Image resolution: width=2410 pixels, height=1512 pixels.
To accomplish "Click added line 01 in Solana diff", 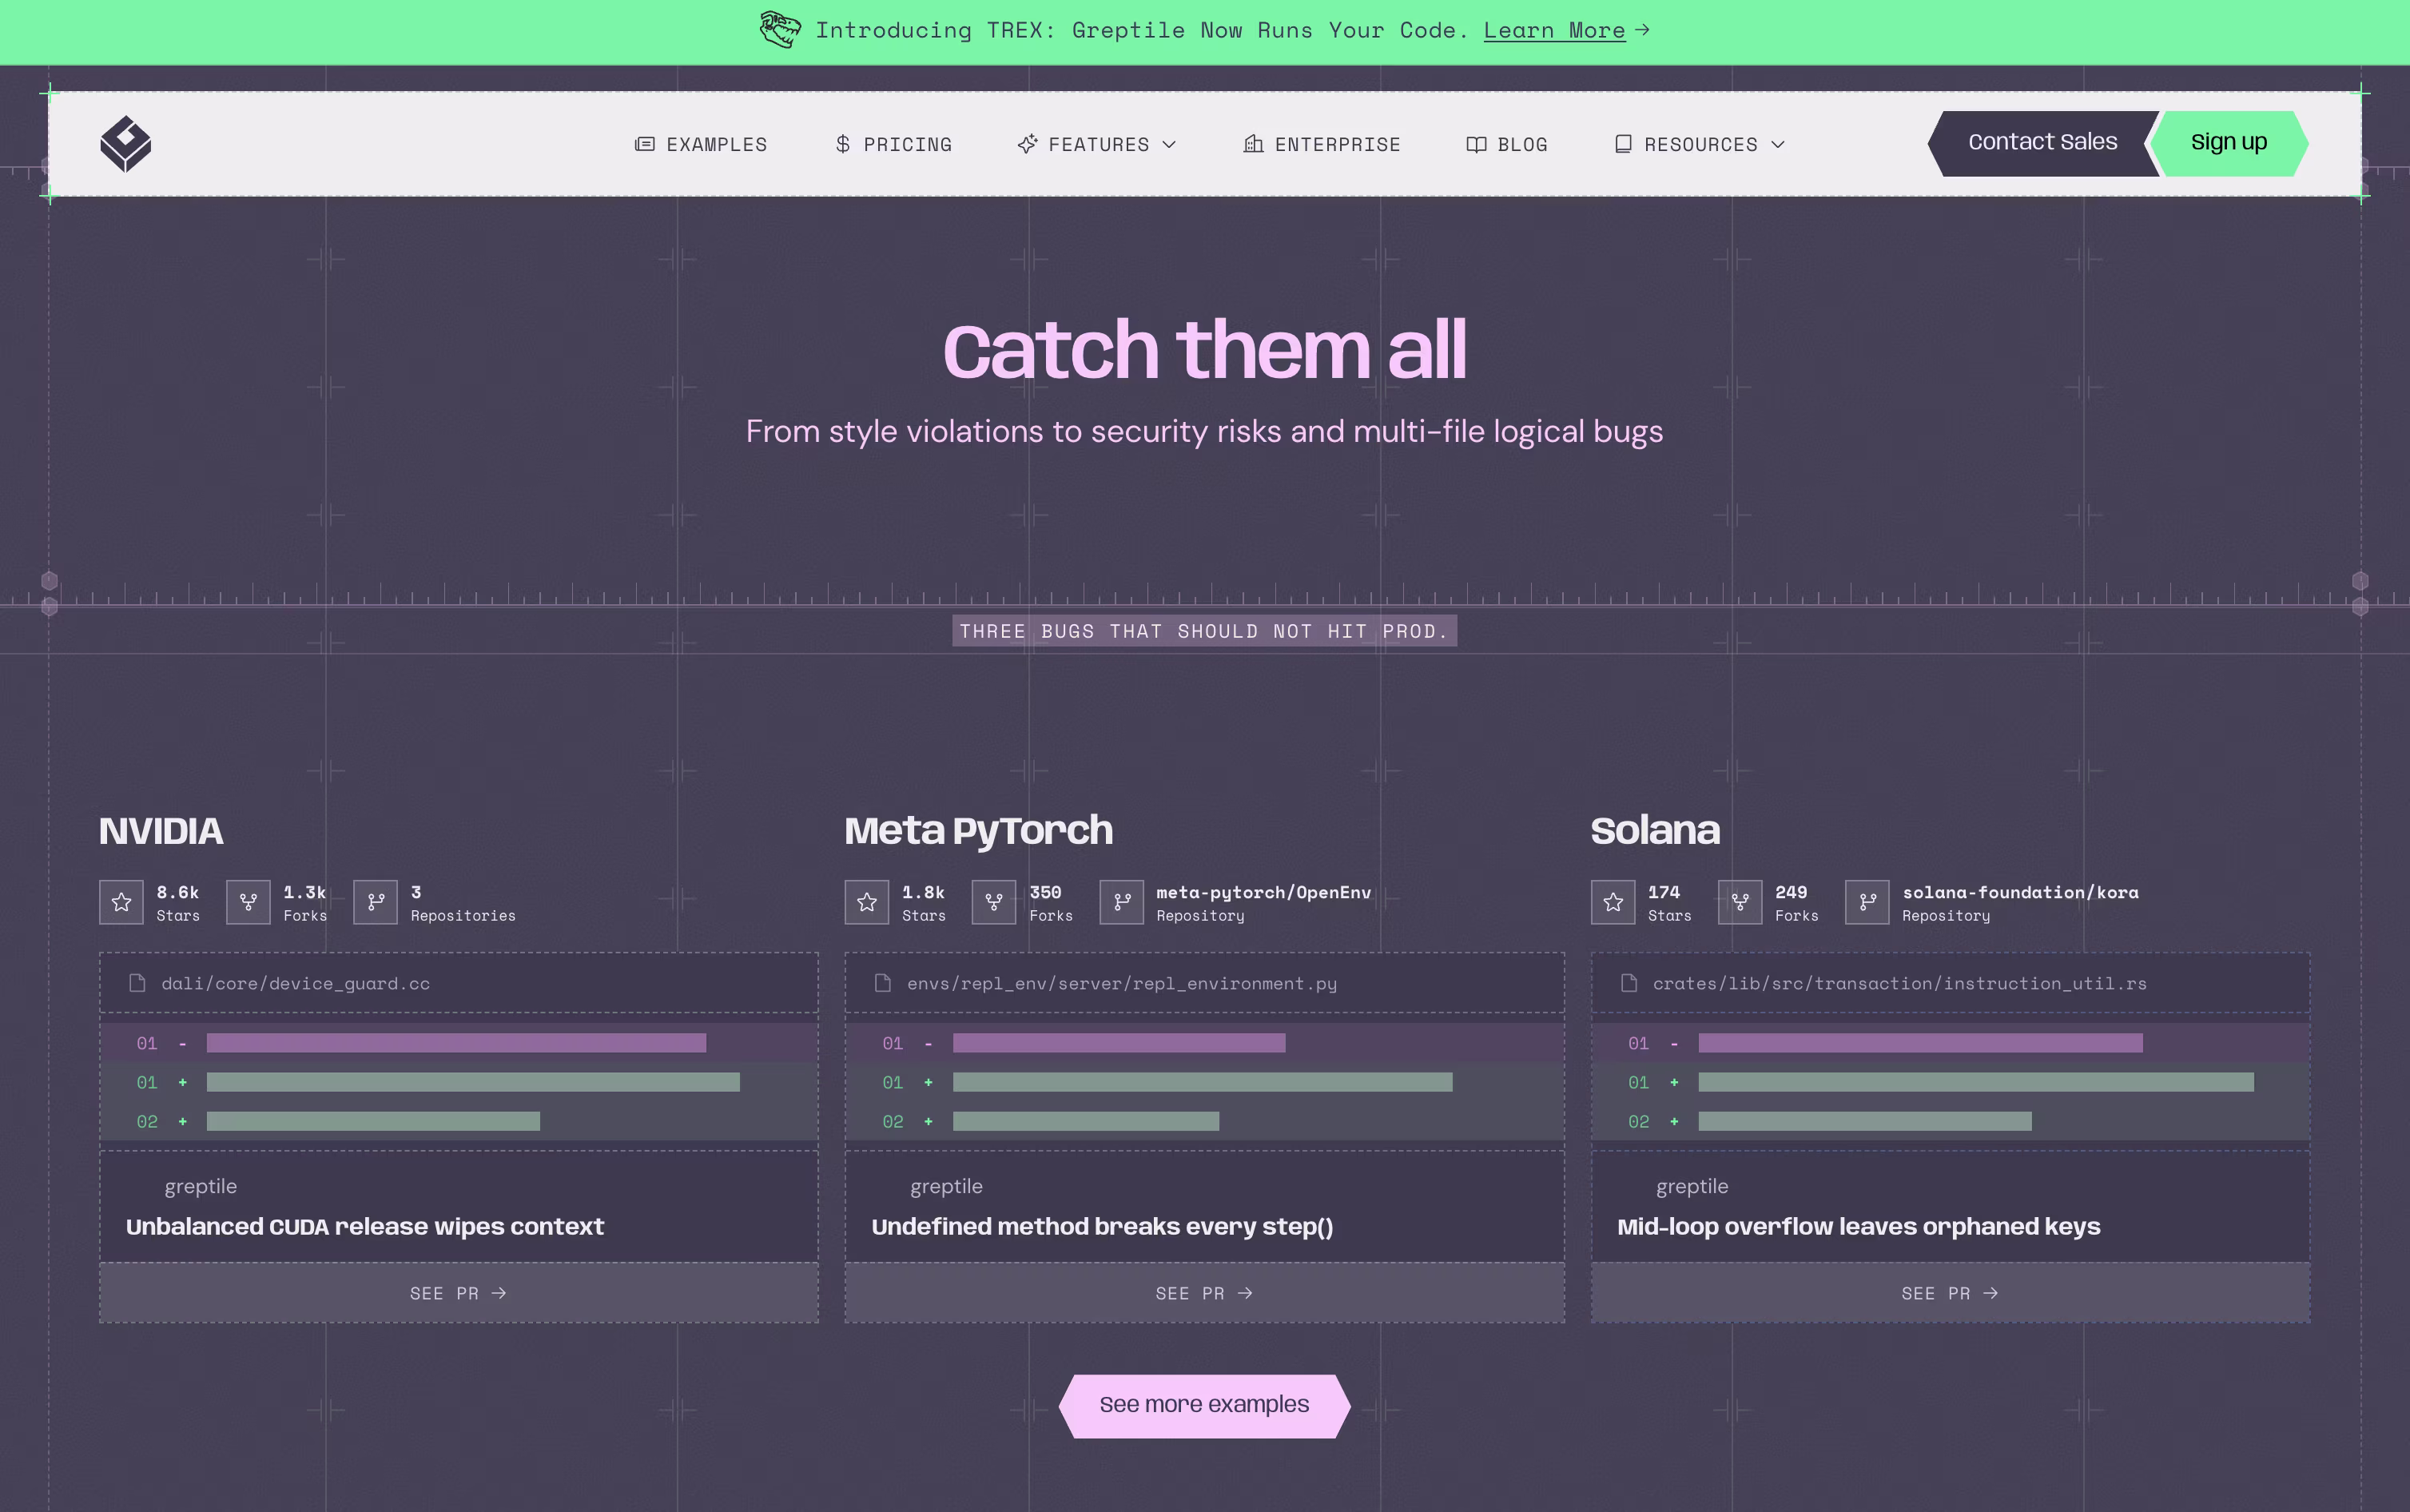I will pyautogui.click(x=1951, y=1082).
